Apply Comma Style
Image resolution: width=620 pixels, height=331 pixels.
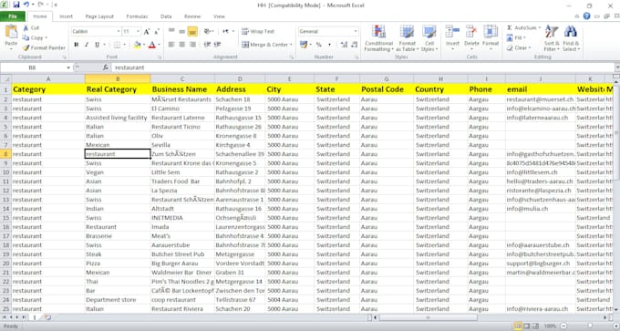[329, 45]
